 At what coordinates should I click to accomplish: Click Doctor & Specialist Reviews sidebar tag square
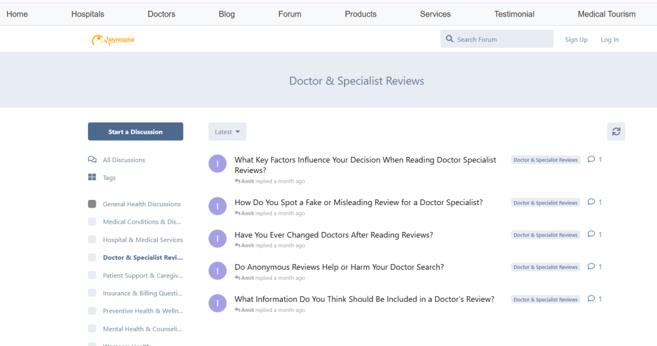pyautogui.click(x=92, y=258)
